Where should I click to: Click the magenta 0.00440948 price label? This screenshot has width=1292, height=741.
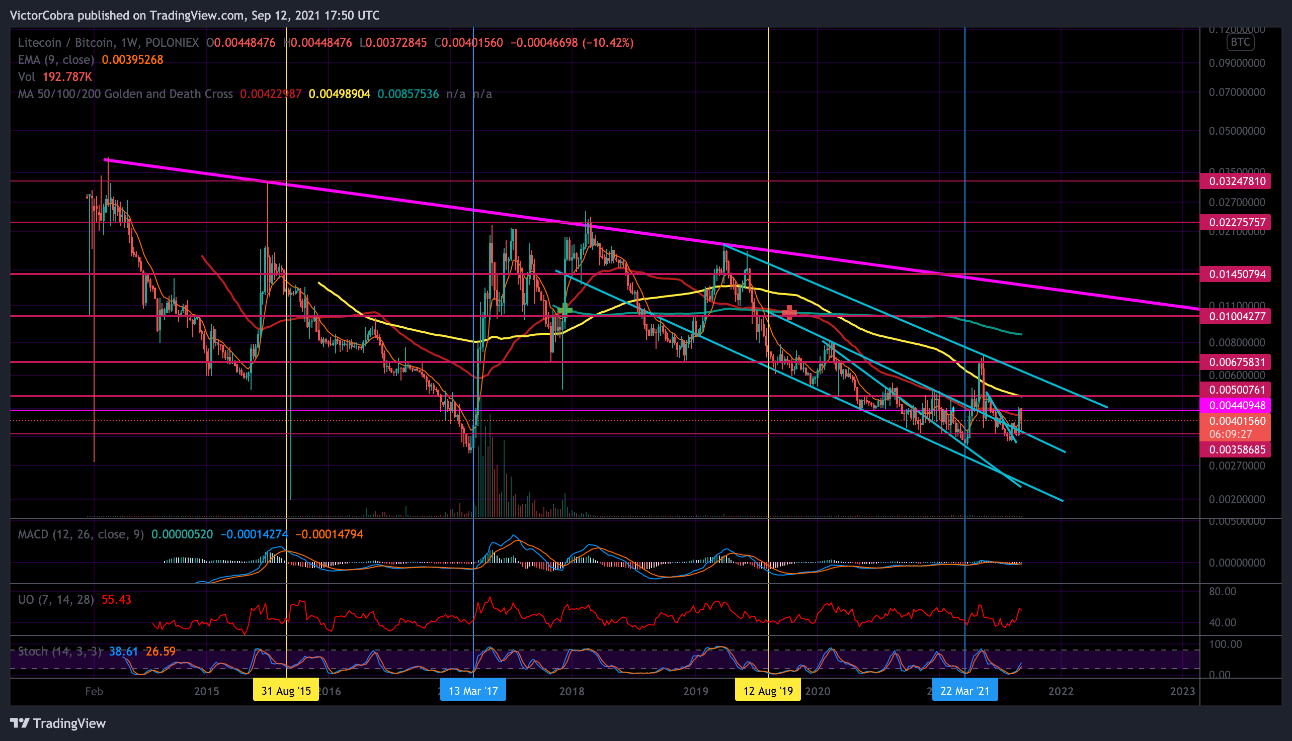(x=1236, y=406)
